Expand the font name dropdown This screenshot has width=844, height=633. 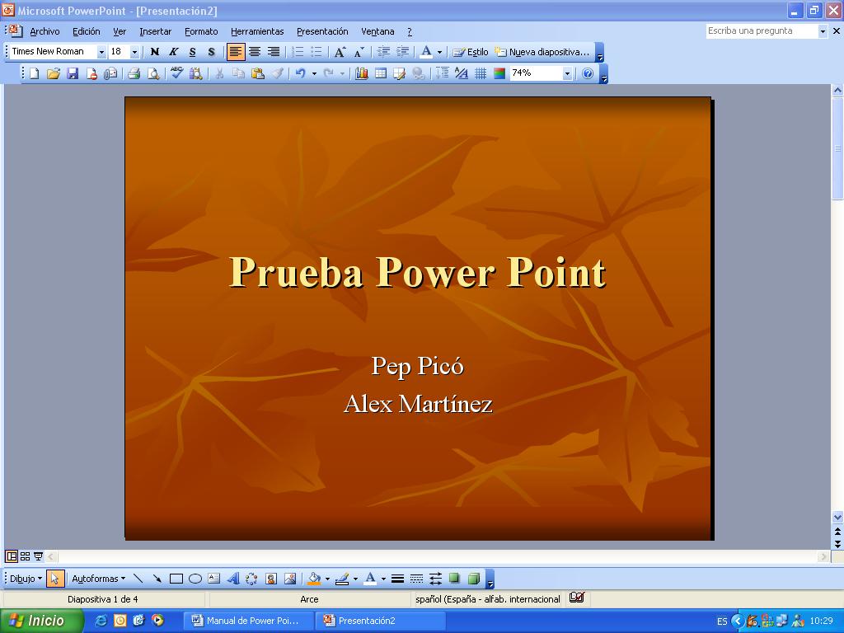[101, 52]
